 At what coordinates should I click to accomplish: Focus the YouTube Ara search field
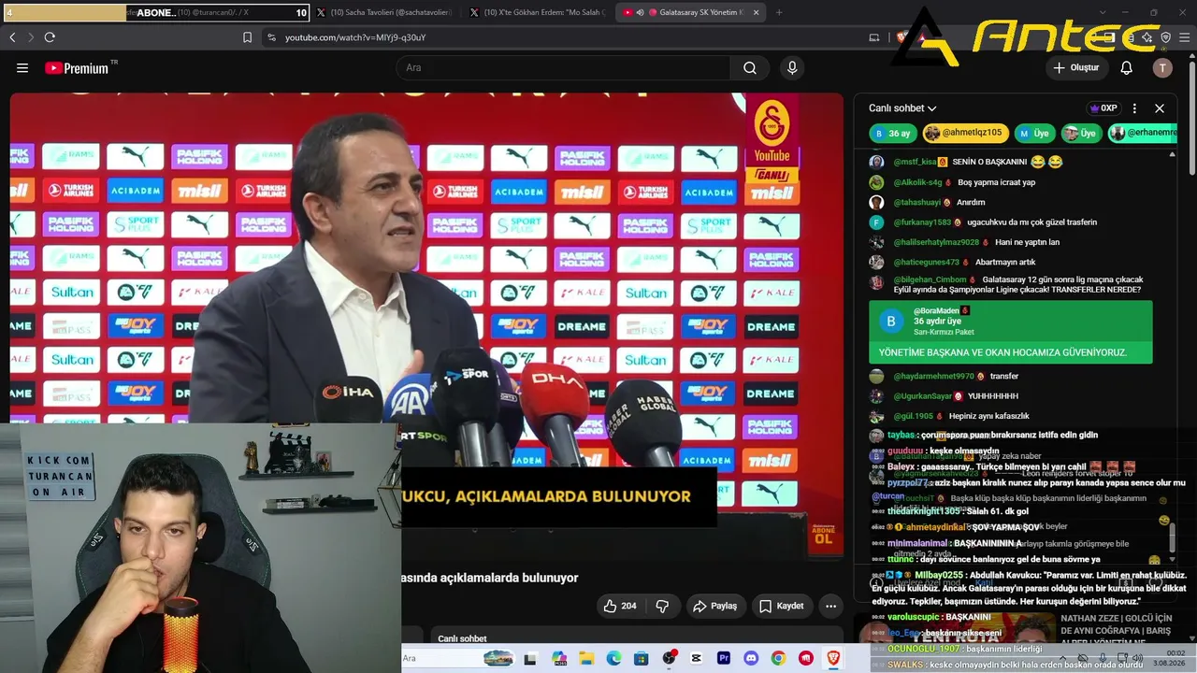click(563, 68)
